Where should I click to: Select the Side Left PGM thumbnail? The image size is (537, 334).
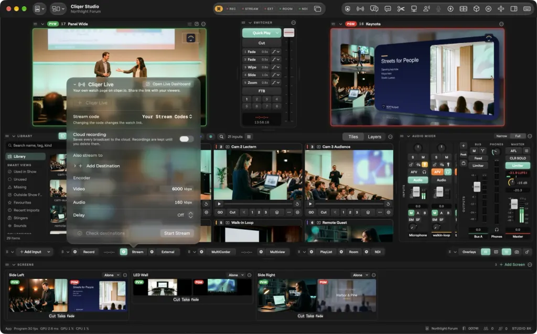coord(98,295)
